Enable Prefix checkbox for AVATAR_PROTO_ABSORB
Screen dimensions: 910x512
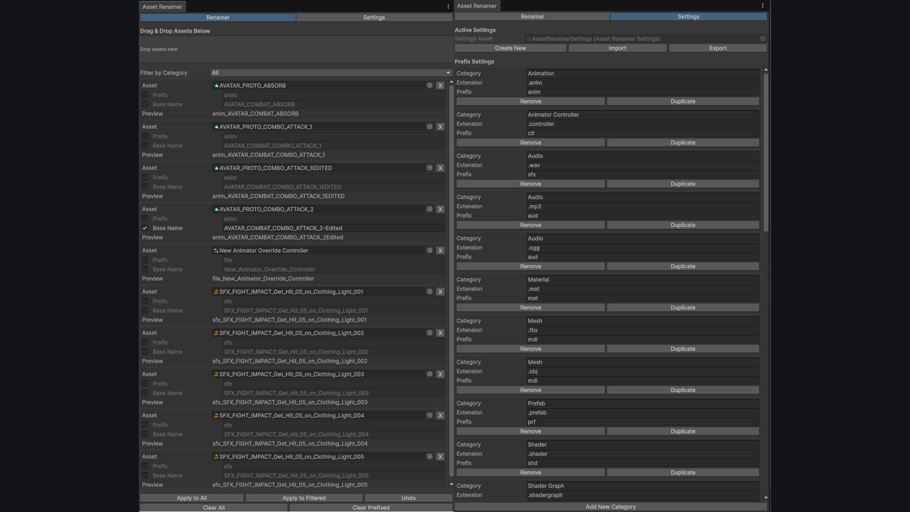pyautogui.click(x=145, y=95)
